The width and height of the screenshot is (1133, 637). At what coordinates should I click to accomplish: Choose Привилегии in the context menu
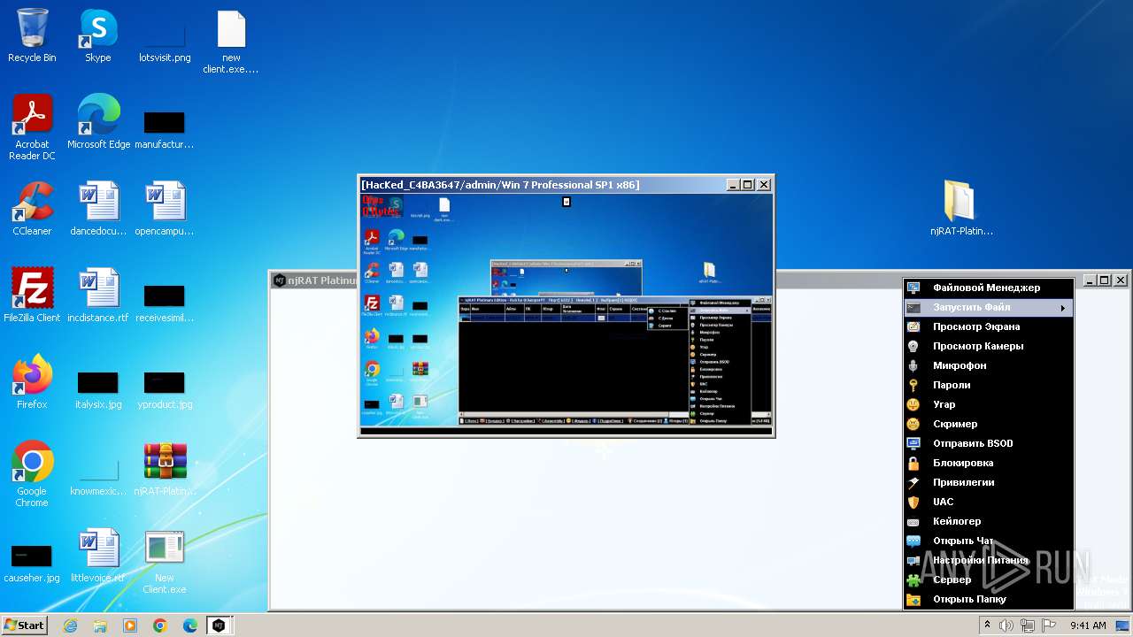pyautogui.click(x=989, y=482)
